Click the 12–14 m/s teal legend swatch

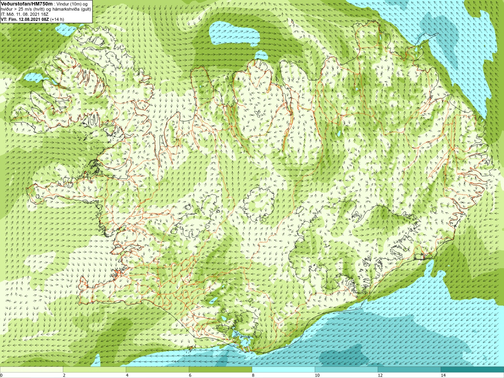point(409,370)
